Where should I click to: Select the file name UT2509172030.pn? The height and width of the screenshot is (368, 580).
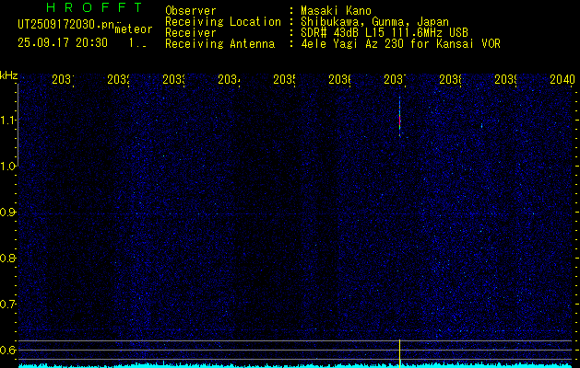[x=65, y=25]
